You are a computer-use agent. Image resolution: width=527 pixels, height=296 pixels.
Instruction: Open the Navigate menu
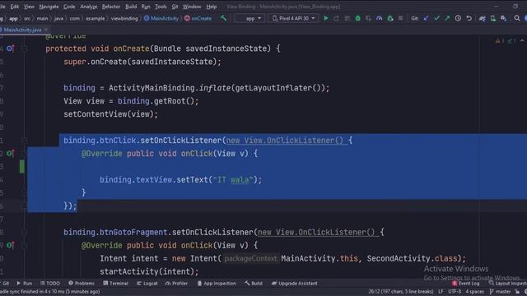49,7
